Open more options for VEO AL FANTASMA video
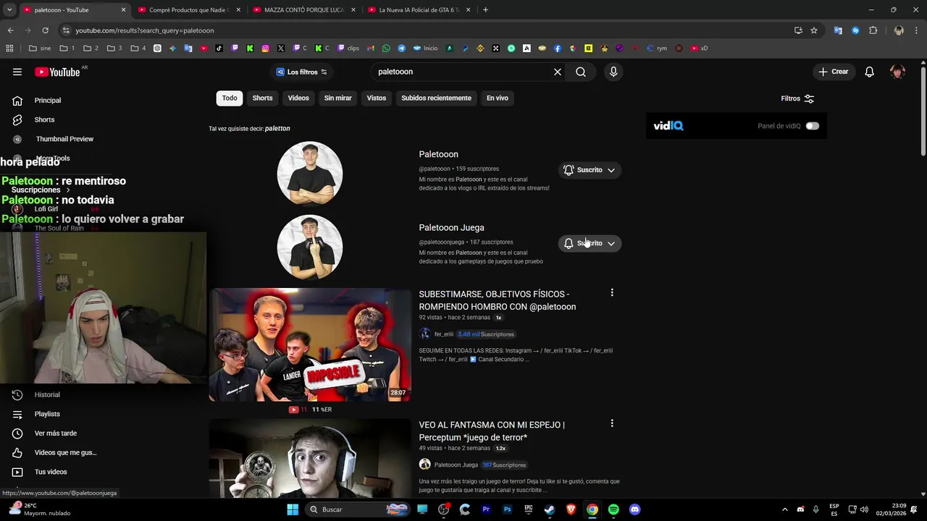This screenshot has height=521, width=927. [612, 423]
